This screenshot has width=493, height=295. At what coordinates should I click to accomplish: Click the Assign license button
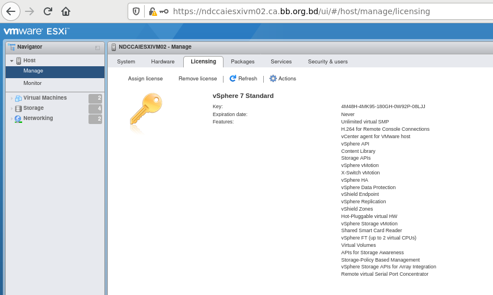(x=145, y=79)
